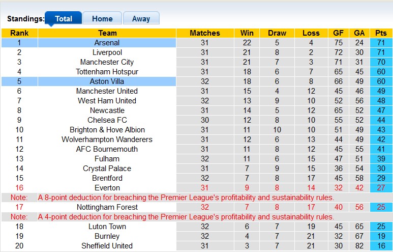Screen dimensions: 393x252
Task: Open the Liverpool team link
Action: (x=107, y=52)
